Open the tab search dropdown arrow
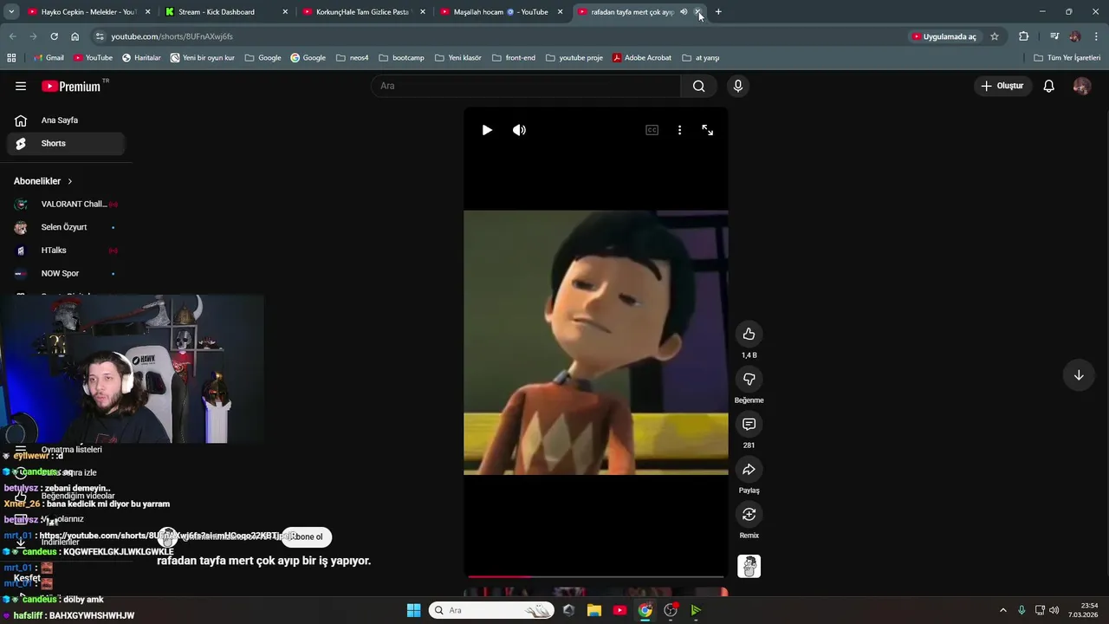 click(11, 12)
